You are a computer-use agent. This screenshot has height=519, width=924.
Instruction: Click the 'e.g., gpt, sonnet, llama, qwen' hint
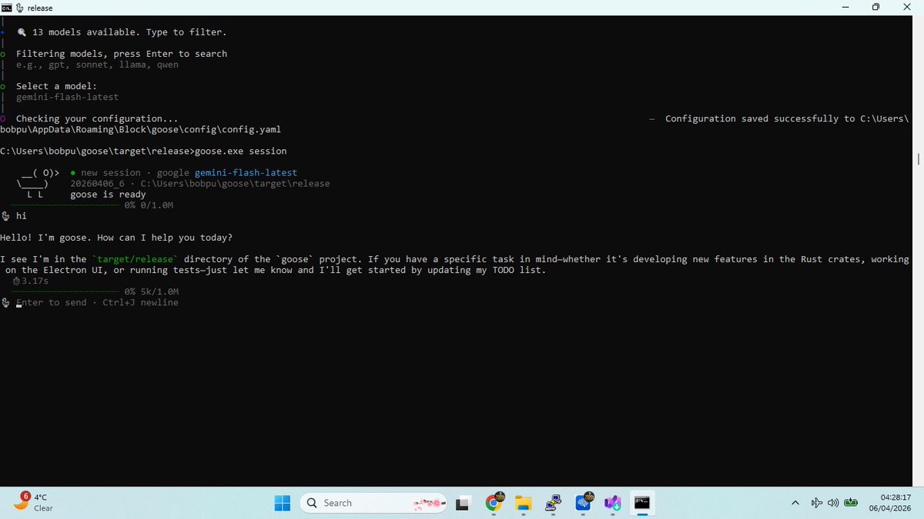97,65
